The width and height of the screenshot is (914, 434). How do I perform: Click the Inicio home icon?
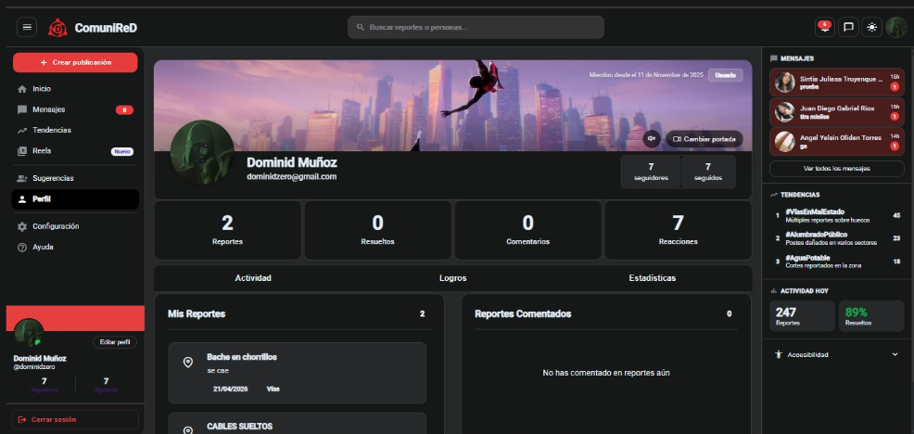pos(22,89)
